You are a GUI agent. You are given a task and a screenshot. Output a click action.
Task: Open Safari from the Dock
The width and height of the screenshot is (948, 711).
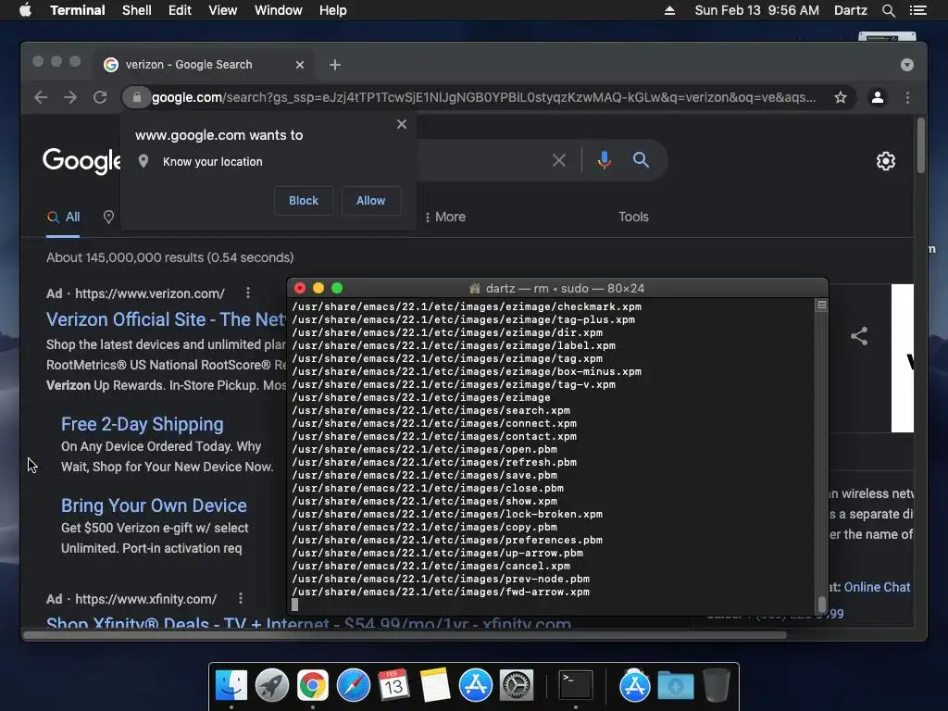353,685
